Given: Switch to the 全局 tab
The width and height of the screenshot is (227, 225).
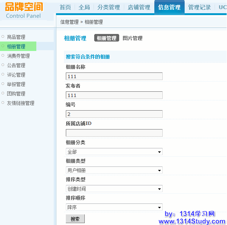Looking at the screenshot, I should (x=84, y=7).
